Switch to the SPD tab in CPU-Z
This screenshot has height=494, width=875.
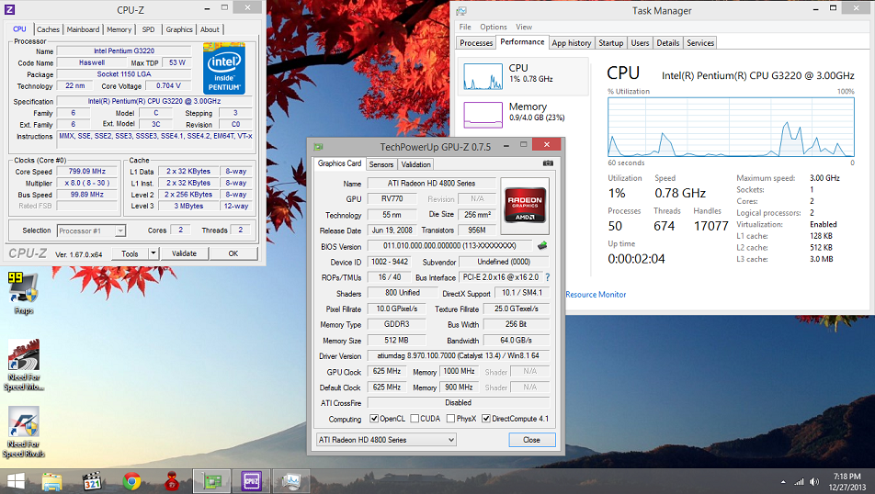pos(149,29)
